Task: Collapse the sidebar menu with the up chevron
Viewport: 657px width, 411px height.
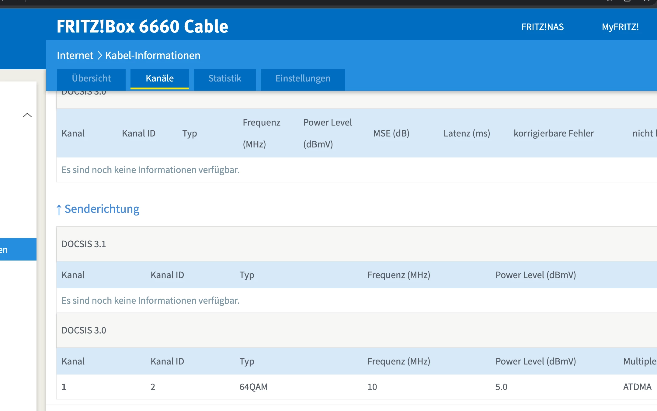Action: click(x=27, y=115)
